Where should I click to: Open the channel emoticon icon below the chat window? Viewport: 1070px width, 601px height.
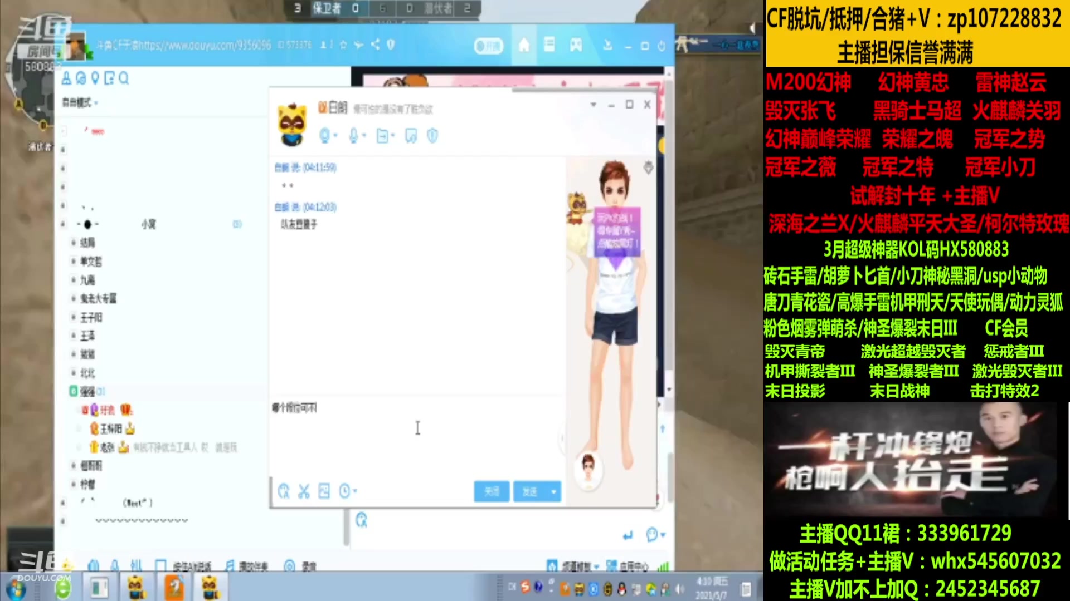(362, 520)
